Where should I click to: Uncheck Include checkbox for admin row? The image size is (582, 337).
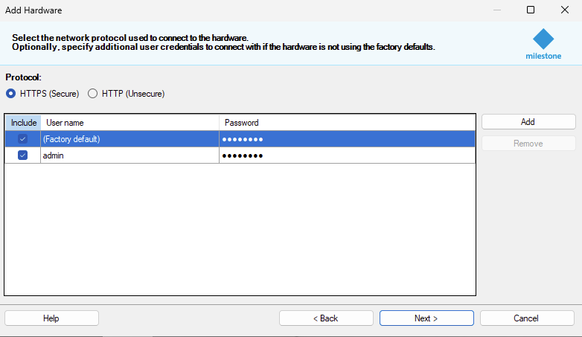point(22,155)
